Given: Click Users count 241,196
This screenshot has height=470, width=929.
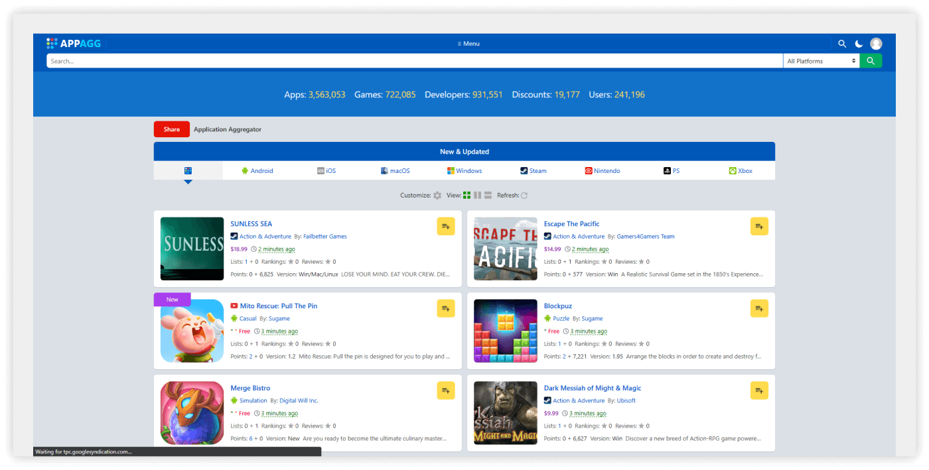Looking at the screenshot, I should tap(630, 95).
